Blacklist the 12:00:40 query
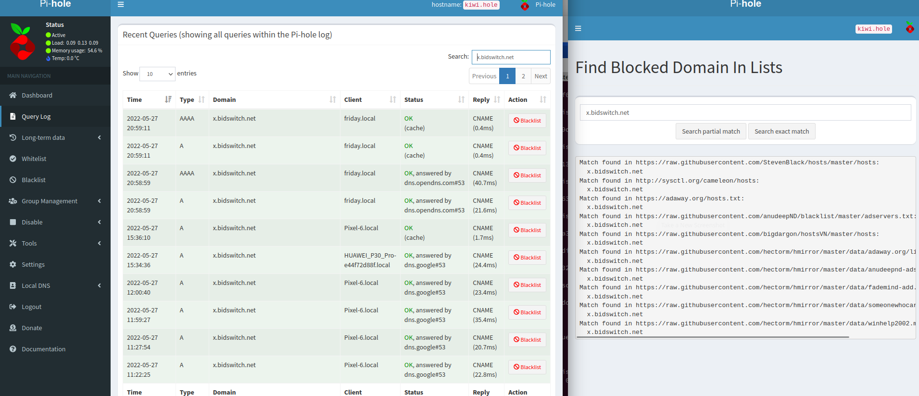 [x=527, y=285]
